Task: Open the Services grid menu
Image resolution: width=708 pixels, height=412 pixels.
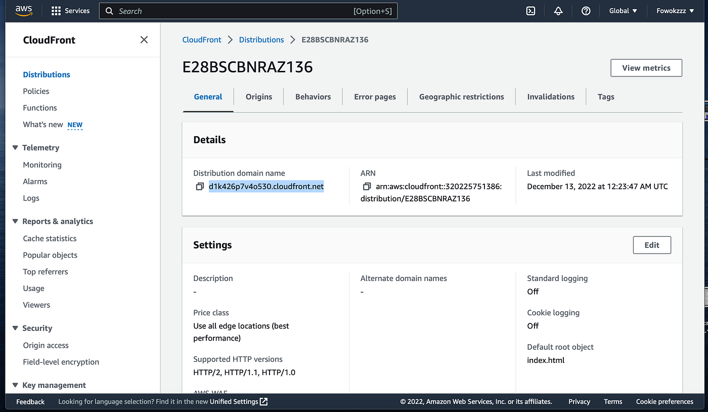Action: 70,11
